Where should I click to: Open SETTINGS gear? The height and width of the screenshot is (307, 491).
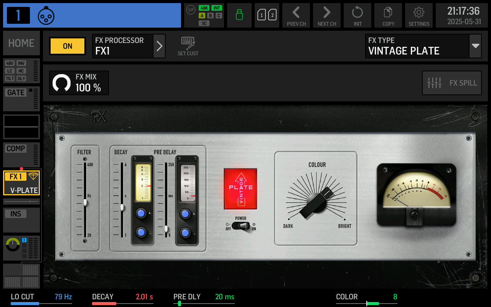pyautogui.click(x=419, y=15)
